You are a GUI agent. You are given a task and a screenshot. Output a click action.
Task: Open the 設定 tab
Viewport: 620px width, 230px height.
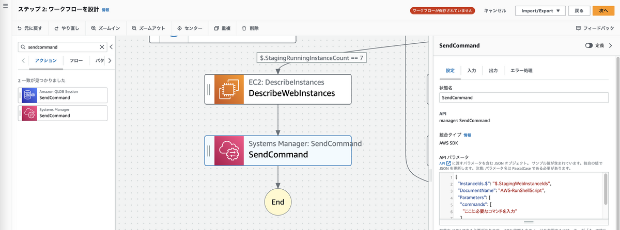click(x=450, y=70)
